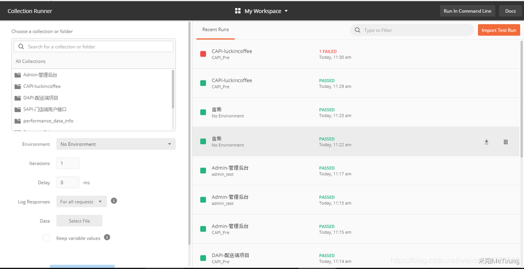Click green status square for 11:17 run
Screen dimensions: 524x269
(203, 171)
